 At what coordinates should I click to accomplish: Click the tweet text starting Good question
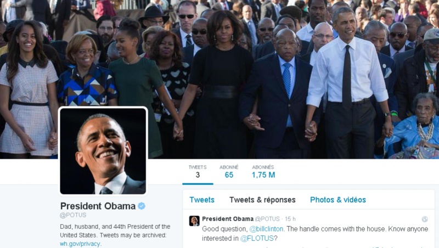tap(315, 234)
